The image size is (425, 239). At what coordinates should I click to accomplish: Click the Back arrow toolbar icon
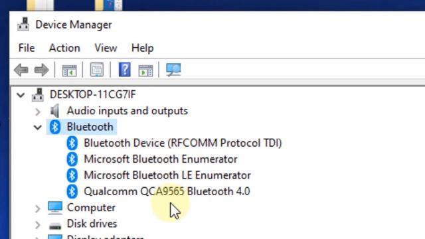21,70
